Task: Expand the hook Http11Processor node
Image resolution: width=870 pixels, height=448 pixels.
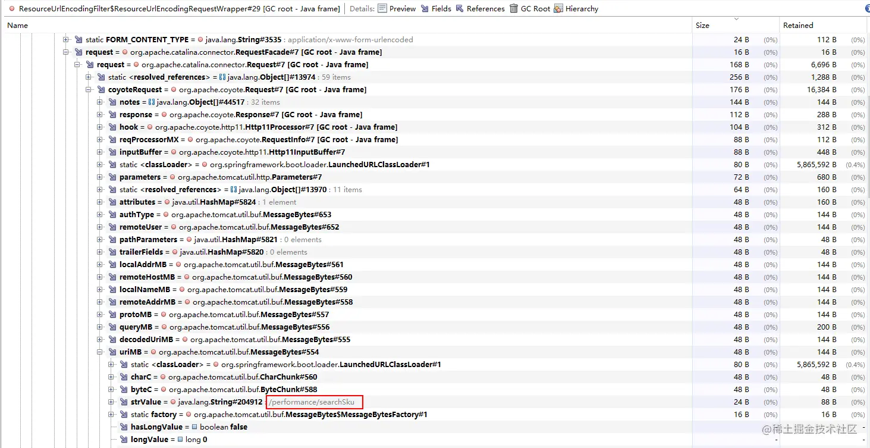Action: pos(99,127)
